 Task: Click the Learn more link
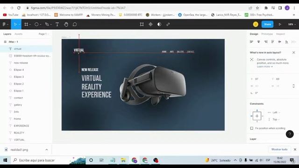click(x=265, y=66)
